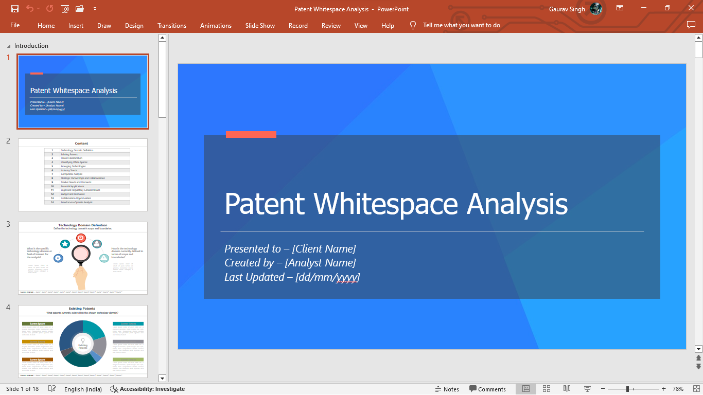The image size is (703, 395).
Task: Select slide 4 Existing Patents thumbnail
Action: click(83, 341)
